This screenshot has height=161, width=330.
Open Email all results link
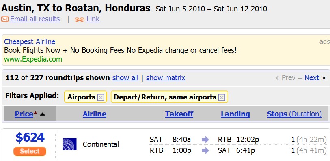coord(35,19)
